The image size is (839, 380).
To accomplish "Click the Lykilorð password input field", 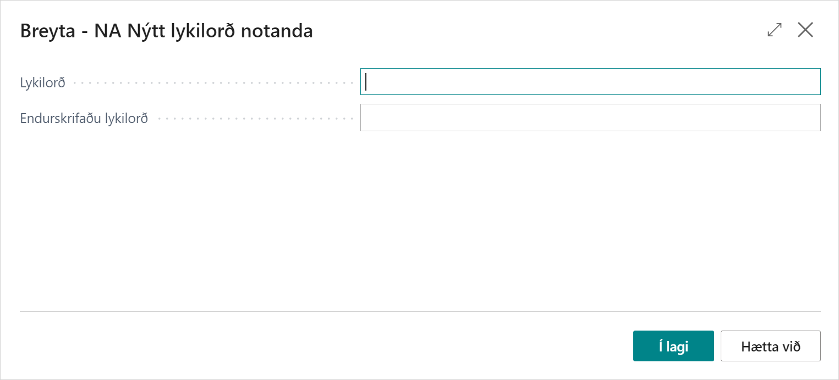I will click(590, 82).
